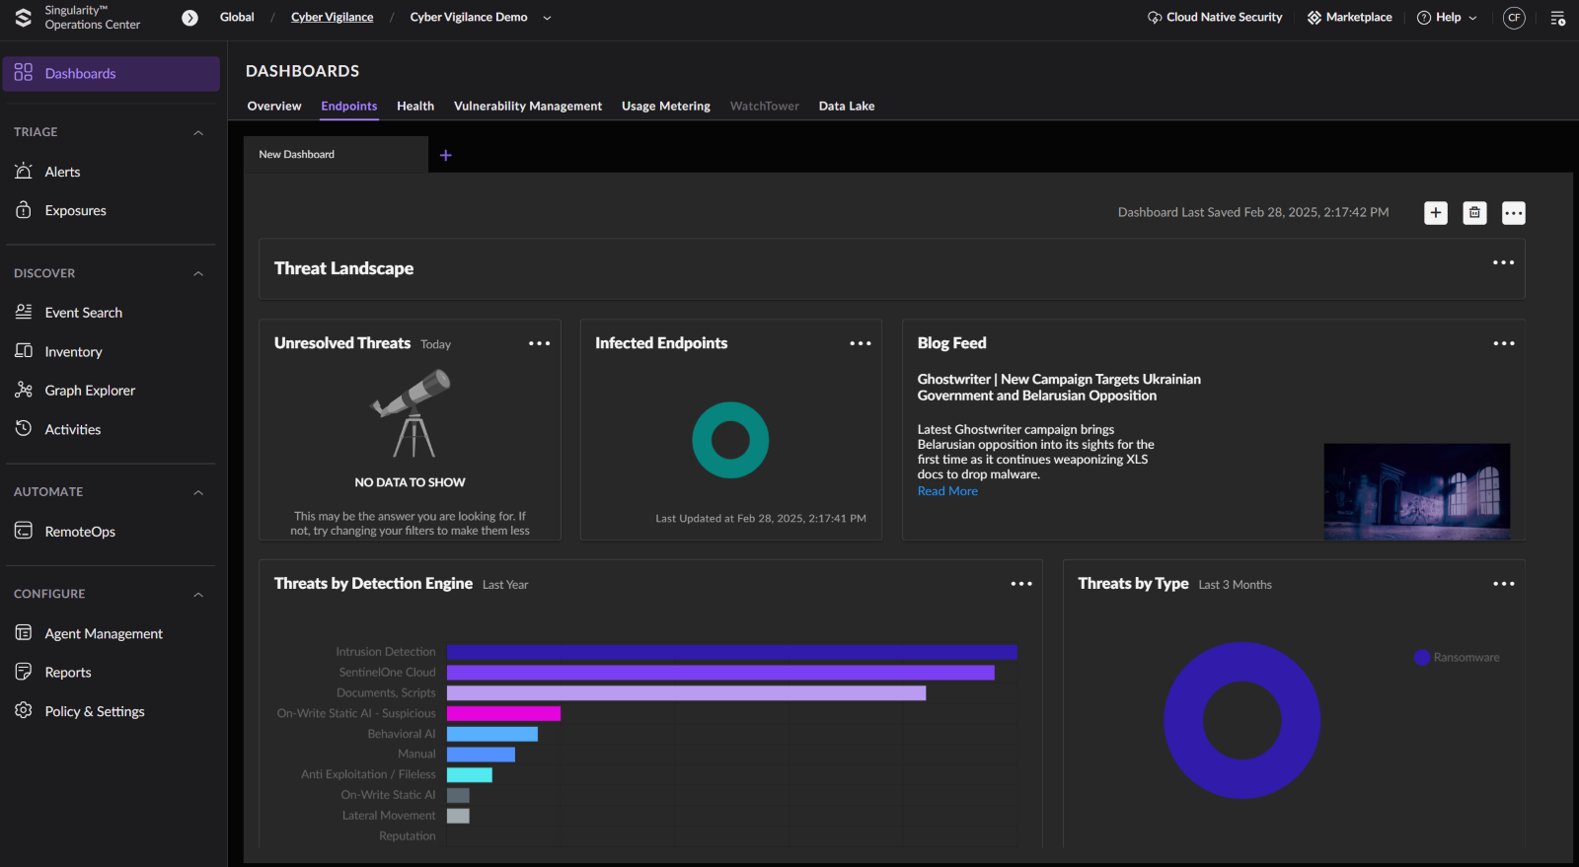Add a new dashboard tab with plus
Screen dimensions: 1579x867
446,156
